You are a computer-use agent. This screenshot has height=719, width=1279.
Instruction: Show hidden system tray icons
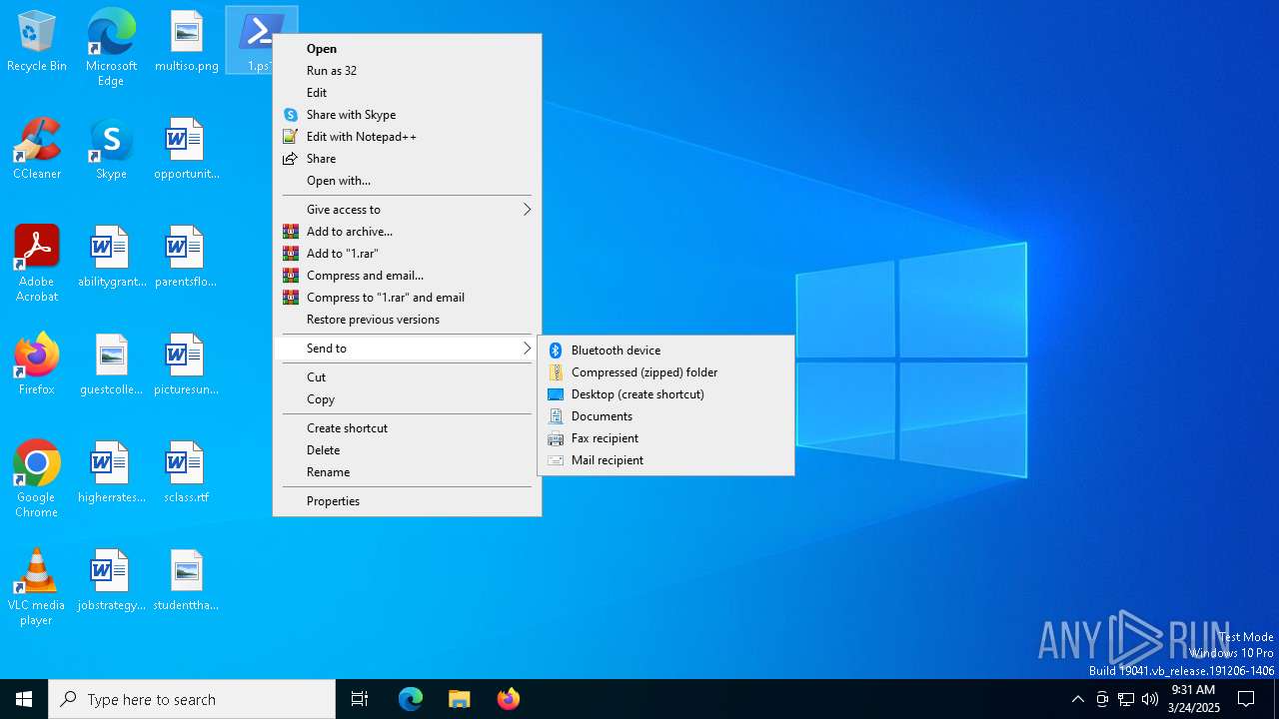(1077, 699)
